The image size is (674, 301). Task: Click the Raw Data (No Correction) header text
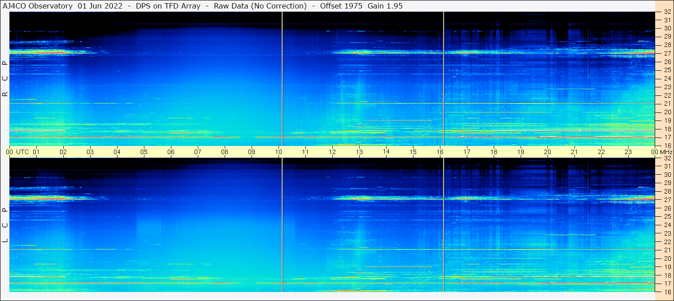(260, 6)
